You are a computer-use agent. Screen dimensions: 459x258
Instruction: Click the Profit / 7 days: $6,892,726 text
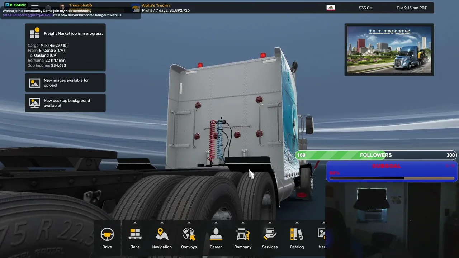(166, 11)
